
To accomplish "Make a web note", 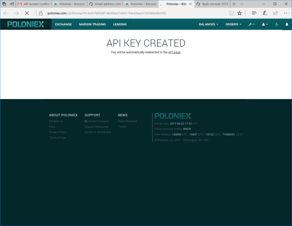I will 265,13.
